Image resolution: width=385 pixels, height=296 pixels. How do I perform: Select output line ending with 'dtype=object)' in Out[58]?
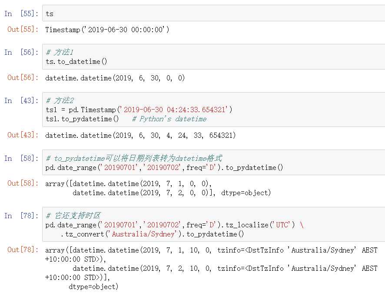172,193
